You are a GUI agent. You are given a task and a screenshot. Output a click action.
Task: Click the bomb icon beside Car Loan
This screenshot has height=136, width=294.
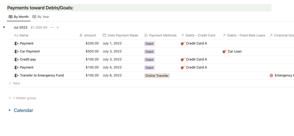coord(224,52)
